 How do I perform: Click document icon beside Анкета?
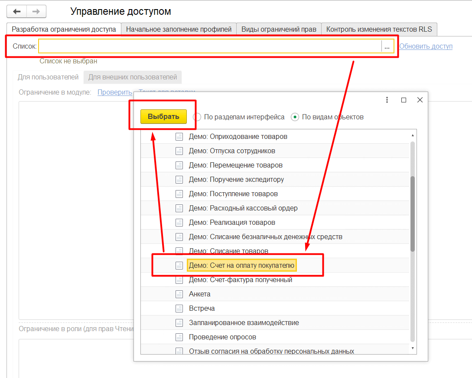point(179,294)
